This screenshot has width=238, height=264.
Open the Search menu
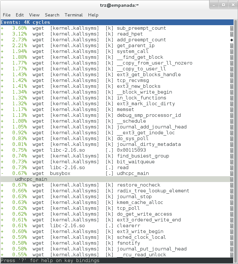(x=52, y=15)
